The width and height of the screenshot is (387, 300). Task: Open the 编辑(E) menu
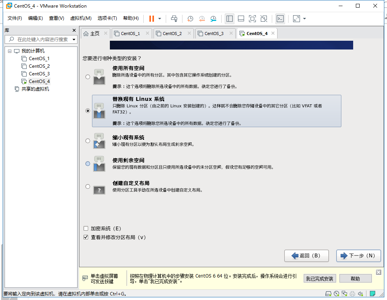pos(35,18)
